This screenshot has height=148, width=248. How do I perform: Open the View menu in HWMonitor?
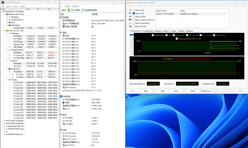point(9,6)
